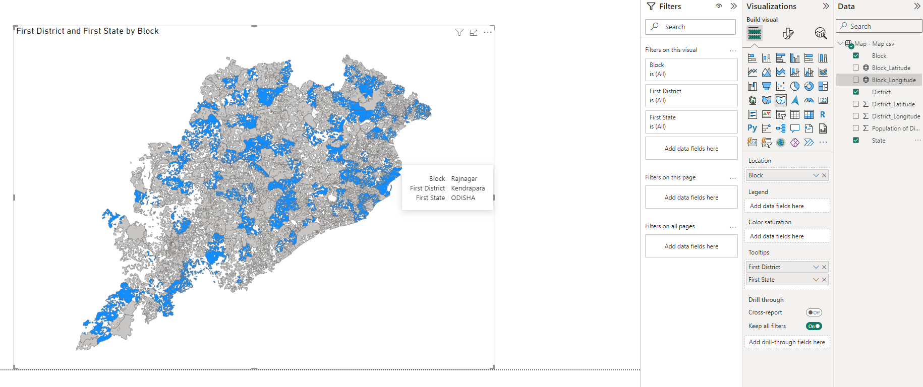Select the Scatter chart visual
The height and width of the screenshot is (387, 923).
(x=781, y=86)
